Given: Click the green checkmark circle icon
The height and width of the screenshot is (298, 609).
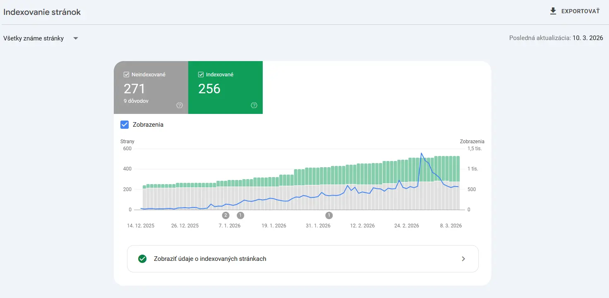Looking at the screenshot, I should (x=142, y=259).
